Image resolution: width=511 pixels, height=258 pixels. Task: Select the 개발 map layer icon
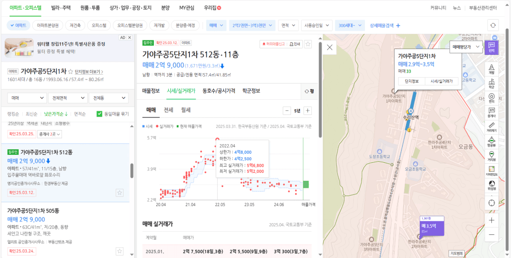pos(491,69)
